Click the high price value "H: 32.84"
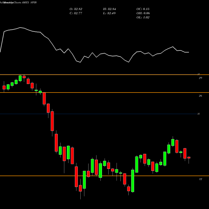Viewport: 209px width, 209px height. coord(110,9)
